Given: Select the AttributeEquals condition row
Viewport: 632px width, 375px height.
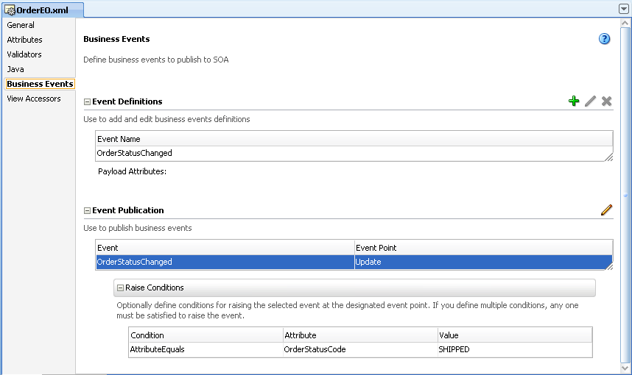Looking at the screenshot, I should pyautogui.click(x=157, y=349).
